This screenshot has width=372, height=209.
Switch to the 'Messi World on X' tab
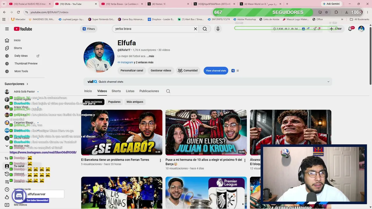(261, 4)
